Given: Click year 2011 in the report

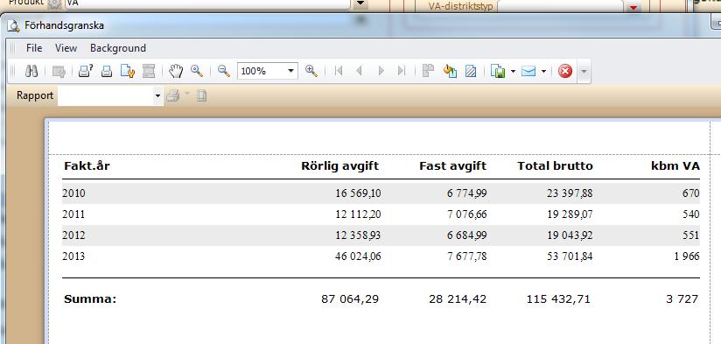Looking at the screenshot, I should 73,214.
